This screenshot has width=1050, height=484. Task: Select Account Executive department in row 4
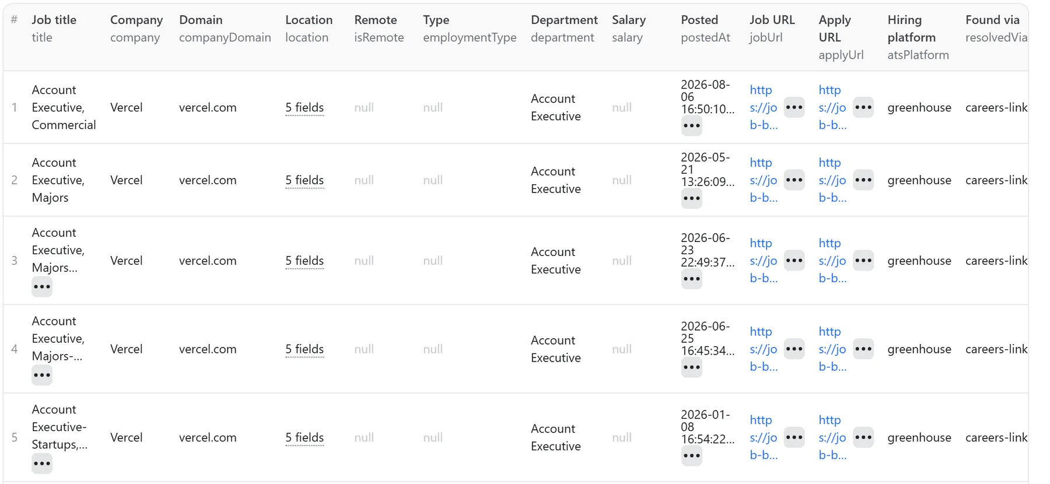click(x=556, y=349)
